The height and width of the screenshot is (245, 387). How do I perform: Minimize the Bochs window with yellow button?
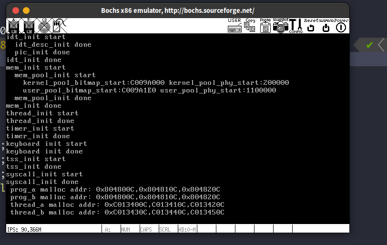(26, 10)
